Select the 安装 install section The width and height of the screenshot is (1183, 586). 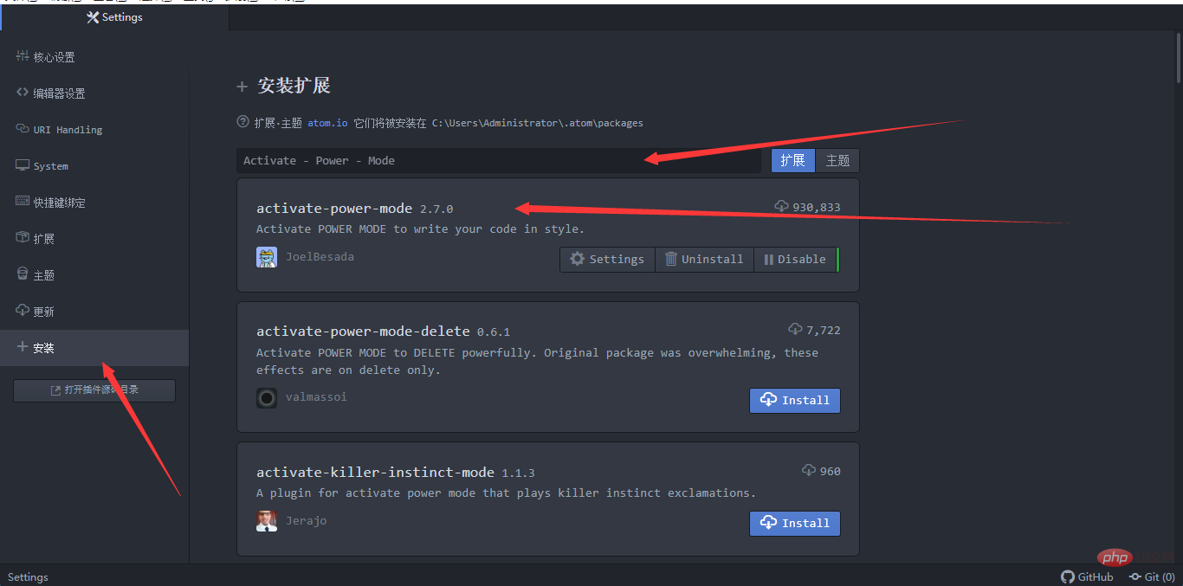click(94, 348)
